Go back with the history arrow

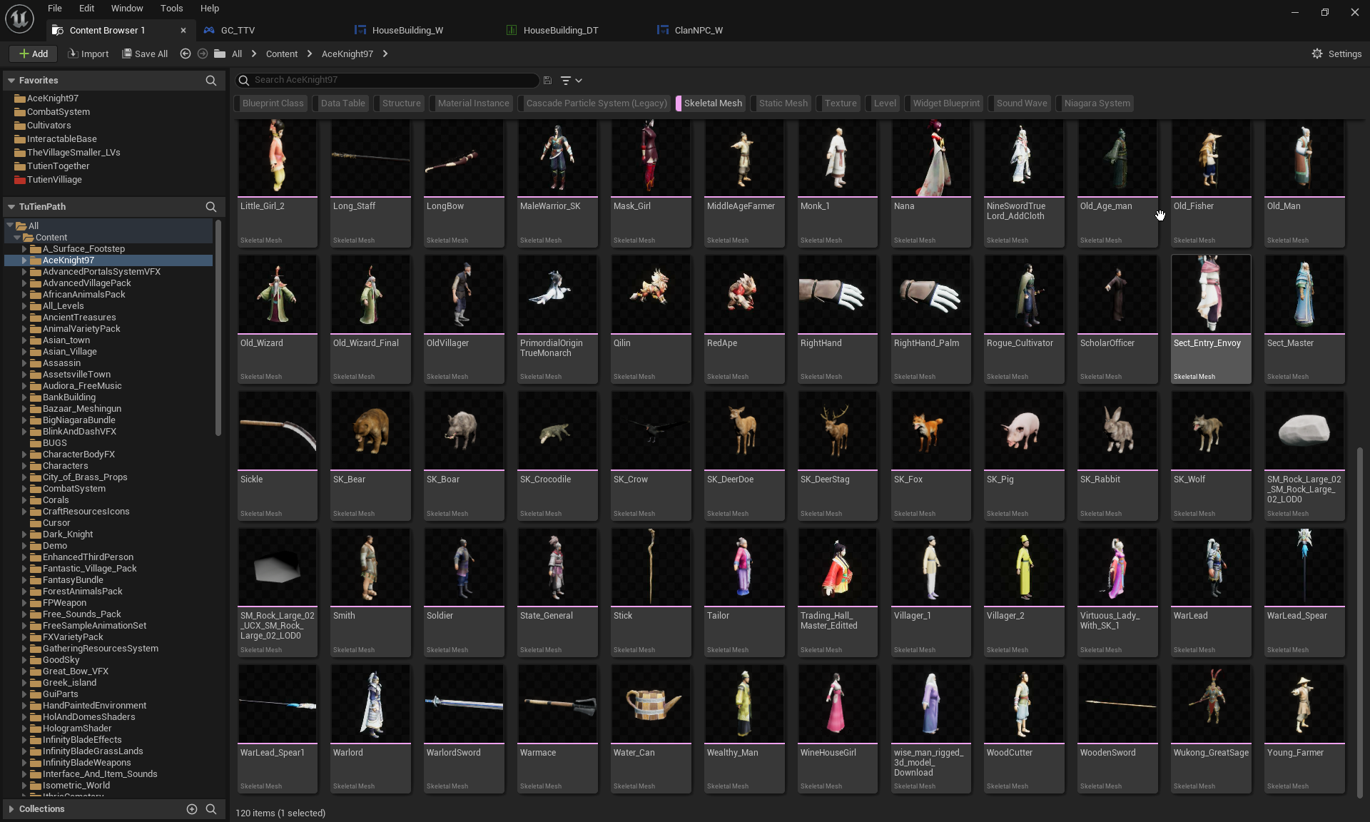(186, 54)
